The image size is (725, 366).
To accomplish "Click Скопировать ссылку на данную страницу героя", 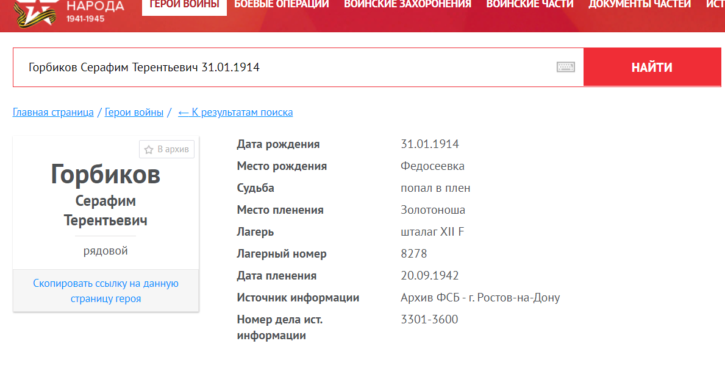I will tap(105, 291).
